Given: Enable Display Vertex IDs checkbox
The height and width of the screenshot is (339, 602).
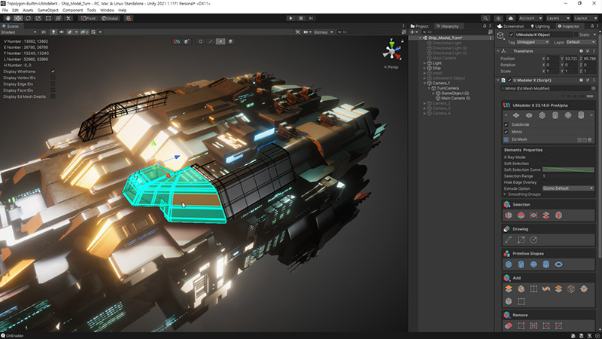Looking at the screenshot, I should [x=53, y=78].
